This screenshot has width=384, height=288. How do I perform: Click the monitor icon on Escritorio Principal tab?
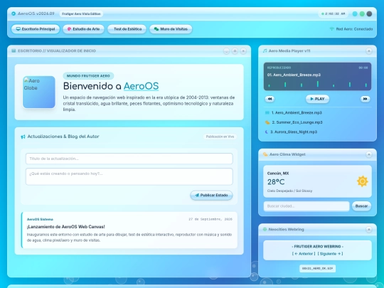[18, 29]
